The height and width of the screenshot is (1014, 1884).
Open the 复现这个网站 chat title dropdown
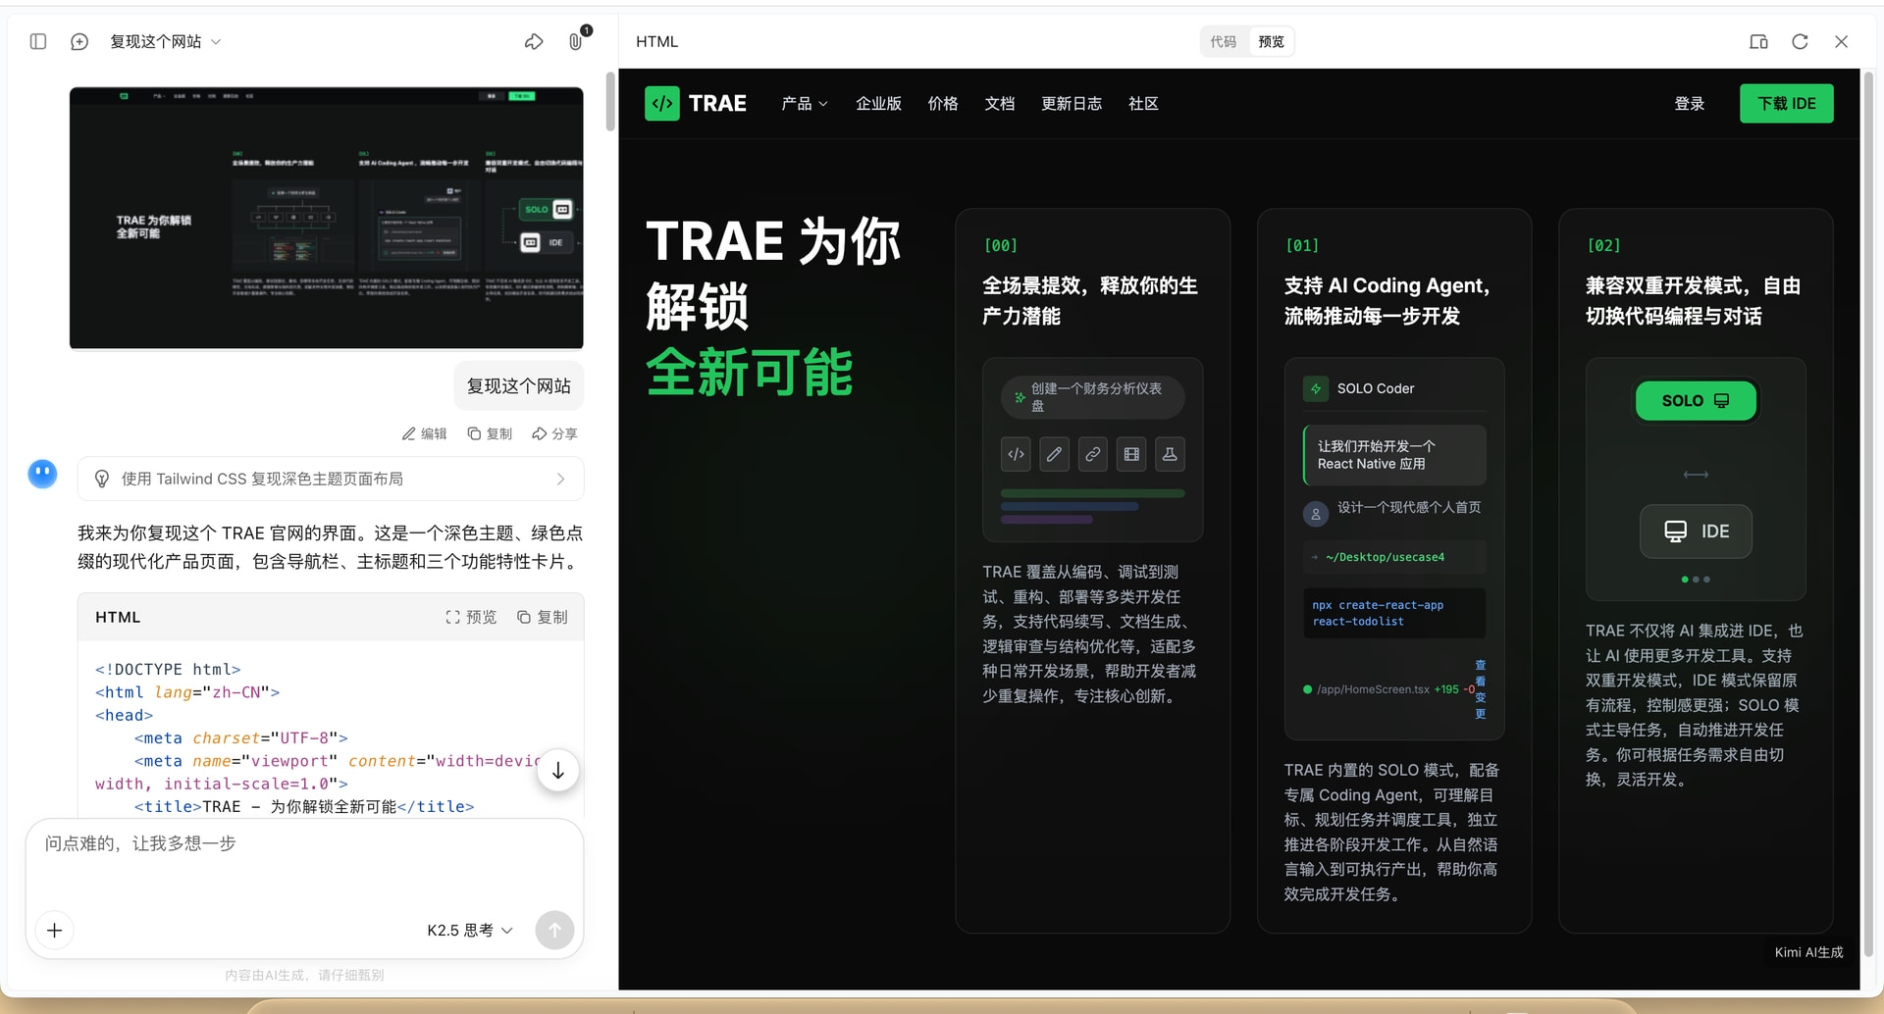click(165, 41)
